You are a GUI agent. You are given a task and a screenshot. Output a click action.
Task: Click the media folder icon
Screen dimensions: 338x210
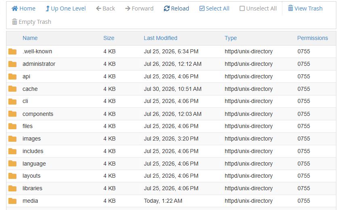click(x=13, y=201)
